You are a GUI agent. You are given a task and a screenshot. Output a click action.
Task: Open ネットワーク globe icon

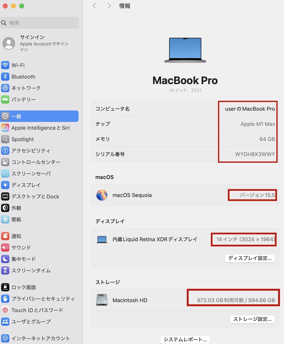tap(5, 88)
